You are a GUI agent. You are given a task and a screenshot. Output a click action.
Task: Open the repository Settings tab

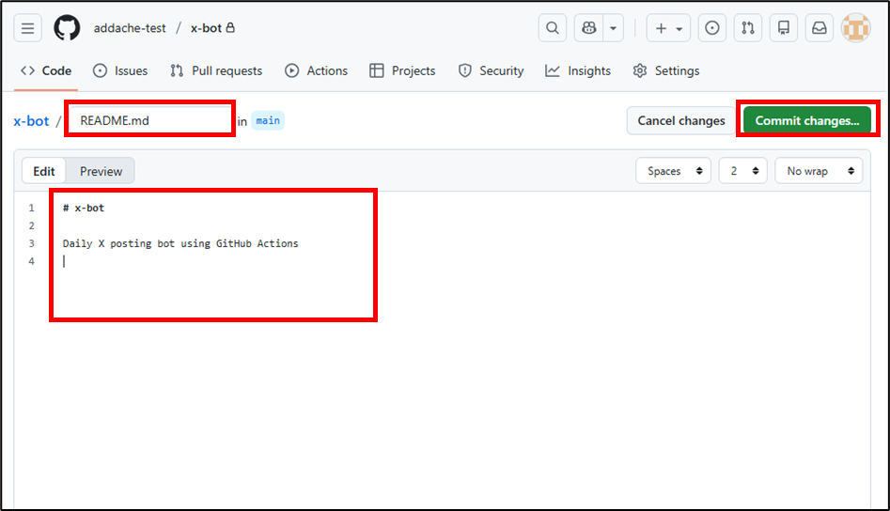666,70
